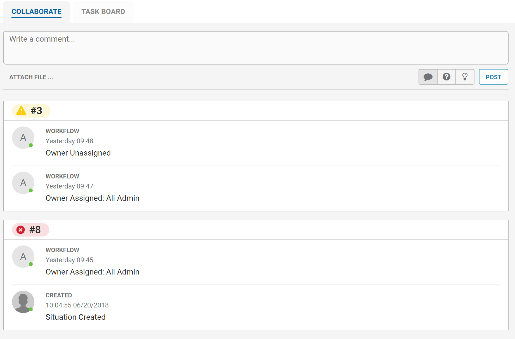Select the lightbulb idea comment type icon

coord(465,77)
